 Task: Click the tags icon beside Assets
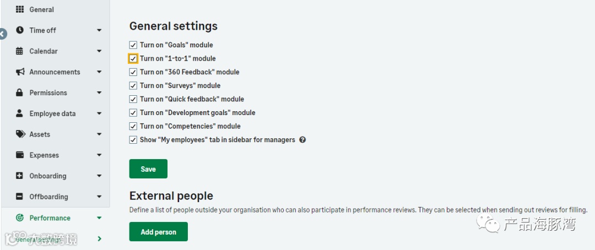point(20,134)
